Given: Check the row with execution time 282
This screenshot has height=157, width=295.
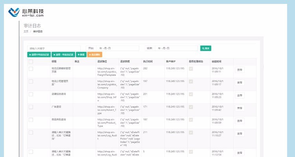Looking at the screenshot, I should pos(31,69).
